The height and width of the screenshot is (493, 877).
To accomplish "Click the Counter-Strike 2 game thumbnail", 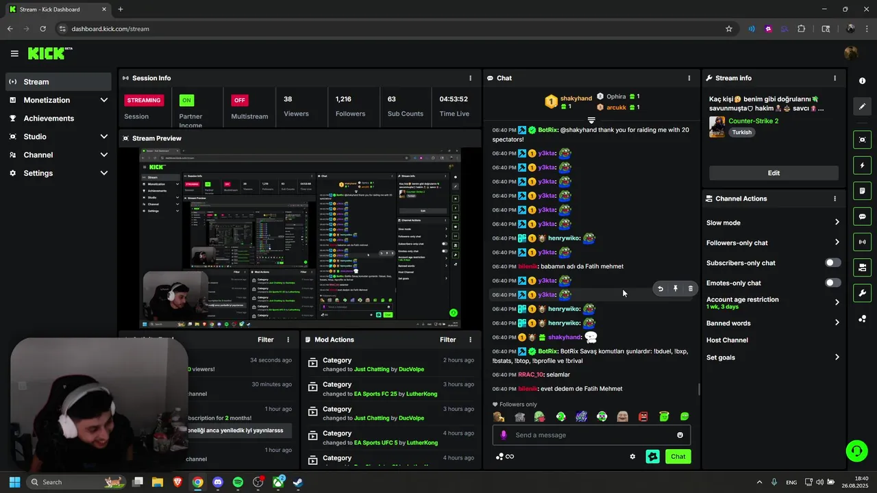I will tap(717, 127).
